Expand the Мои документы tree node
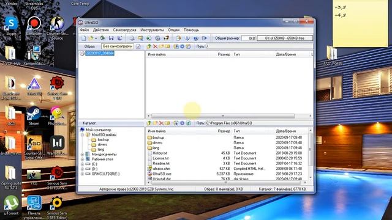The height and width of the screenshot is (220, 392). (x=82, y=155)
